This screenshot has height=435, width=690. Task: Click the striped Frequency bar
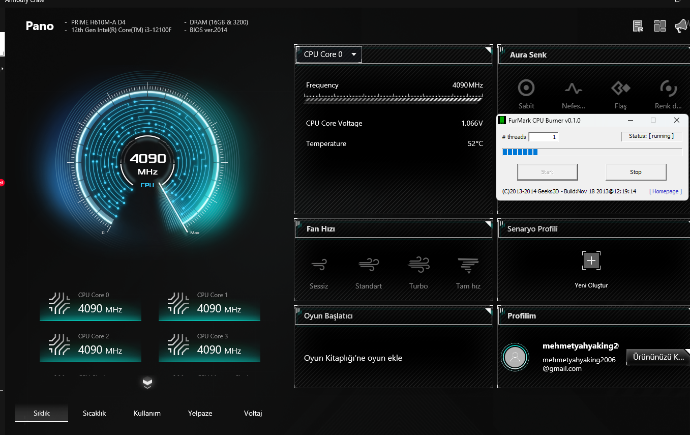pyautogui.click(x=394, y=99)
